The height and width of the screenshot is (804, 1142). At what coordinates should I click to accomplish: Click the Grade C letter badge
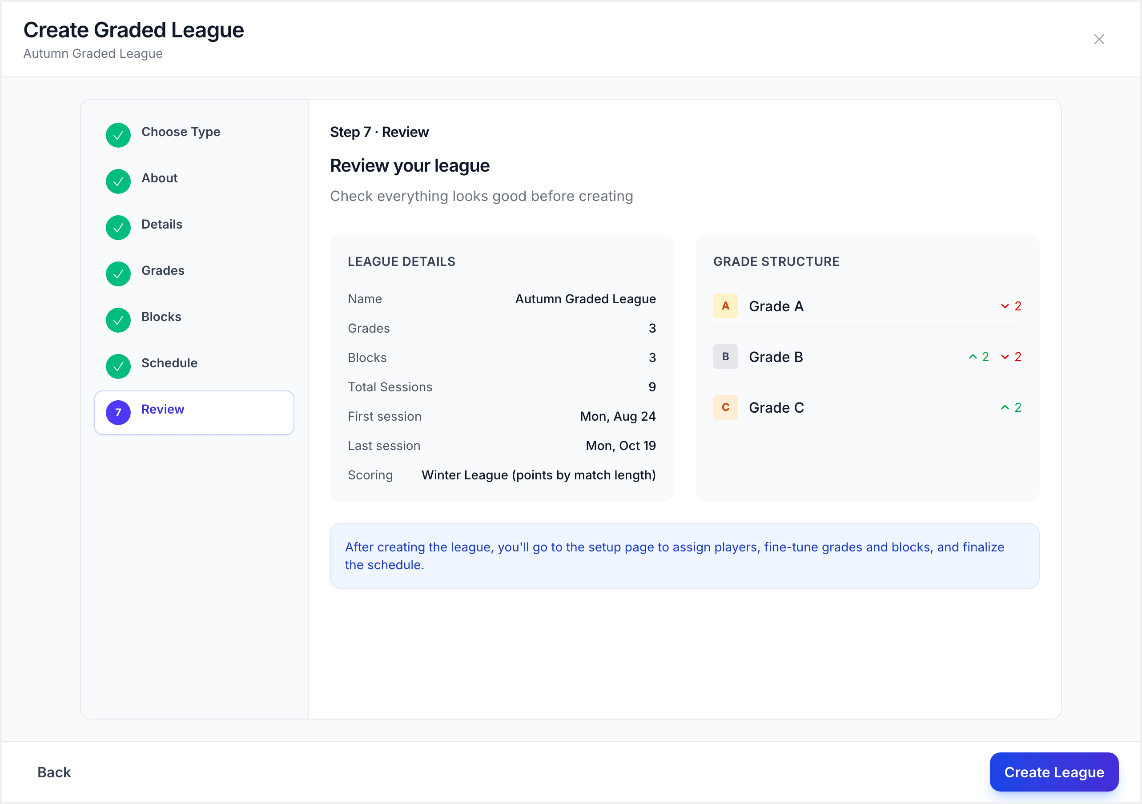coord(725,407)
